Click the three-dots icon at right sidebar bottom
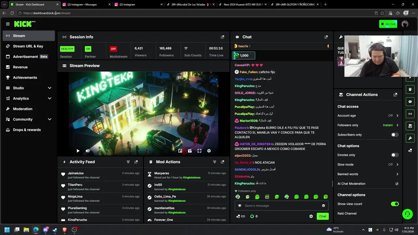The image size is (418, 235). click(x=410, y=150)
